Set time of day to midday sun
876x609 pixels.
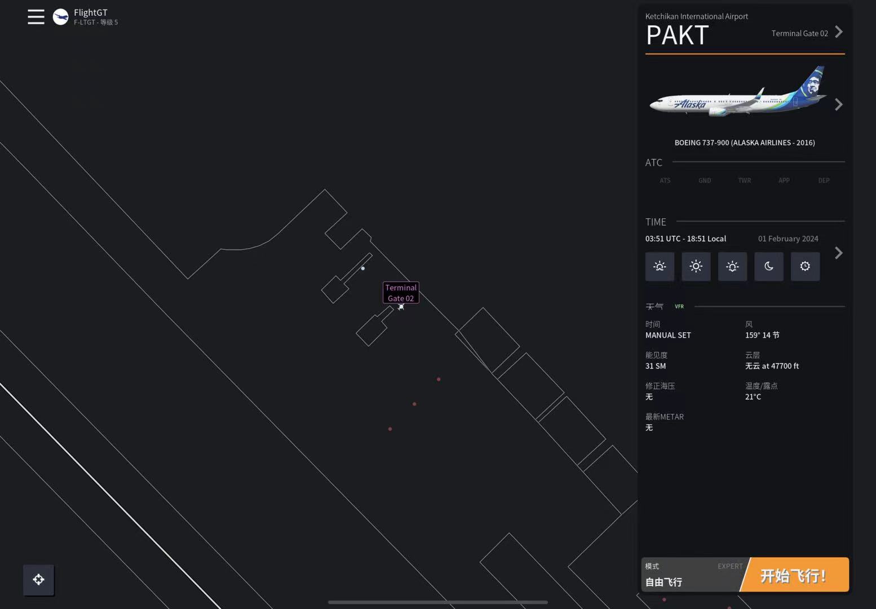(x=696, y=266)
